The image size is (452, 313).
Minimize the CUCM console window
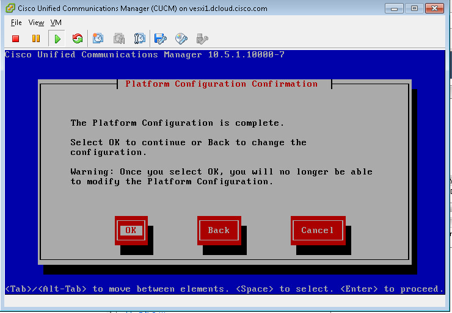pyautogui.click(x=394, y=9)
